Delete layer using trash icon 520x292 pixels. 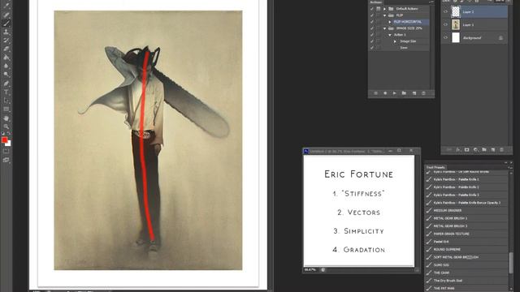(501, 150)
